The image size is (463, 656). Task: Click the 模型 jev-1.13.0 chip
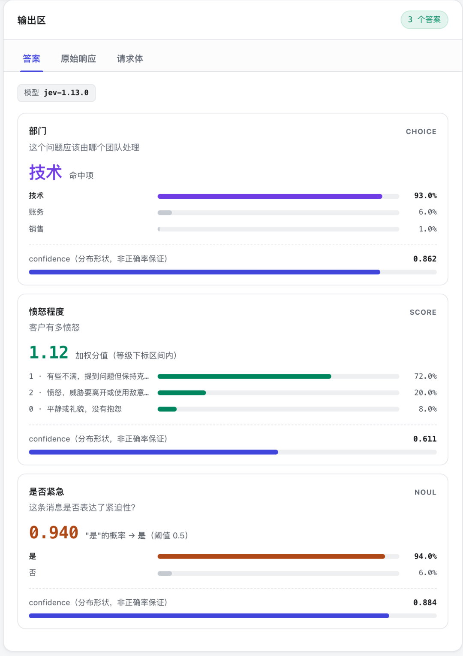coord(56,93)
